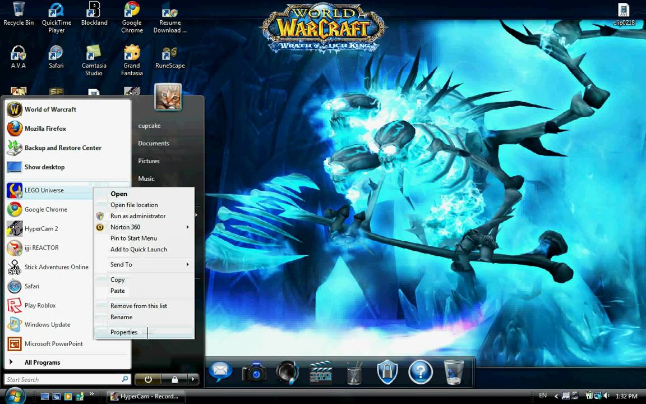
Task: Click the 1:32 PM clock
Action: (626, 396)
